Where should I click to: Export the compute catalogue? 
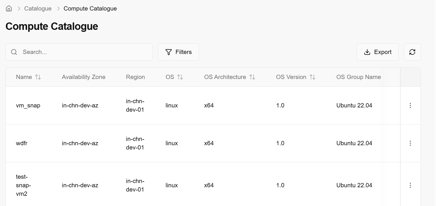[x=378, y=52]
